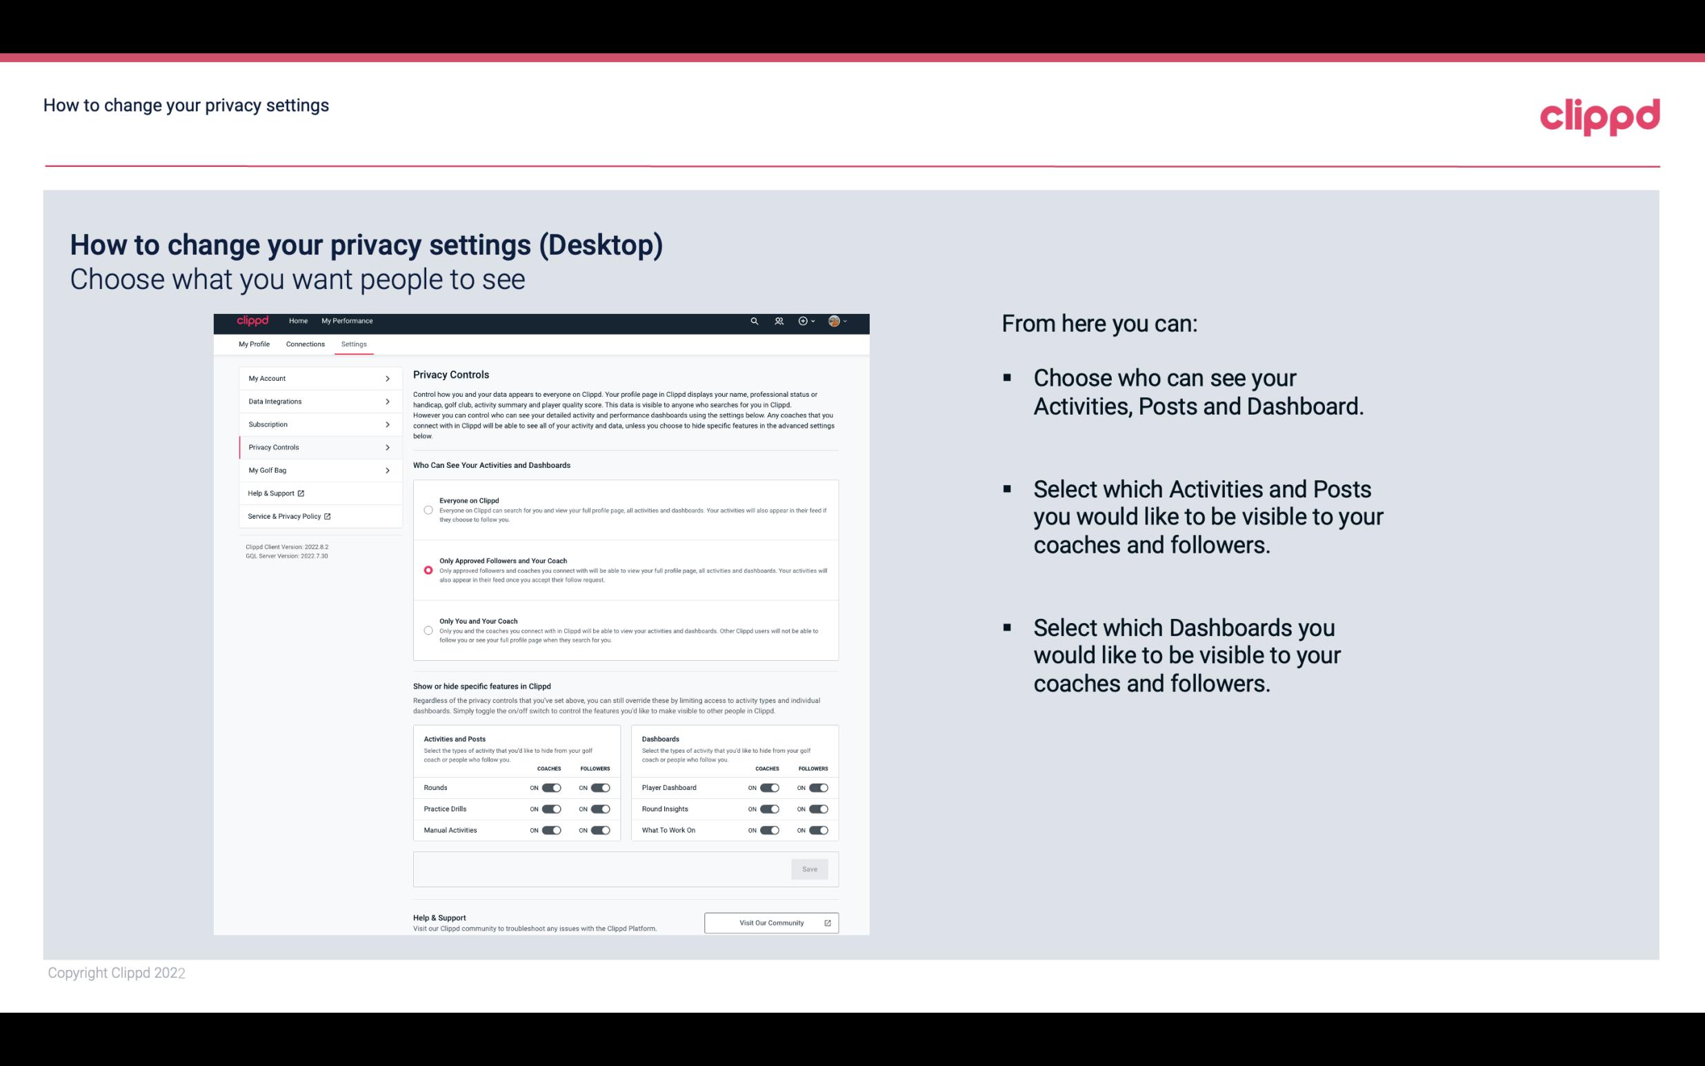The image size is (1705, 1066).
Task: Click Visit Our Community button
Action: [771, 921]
